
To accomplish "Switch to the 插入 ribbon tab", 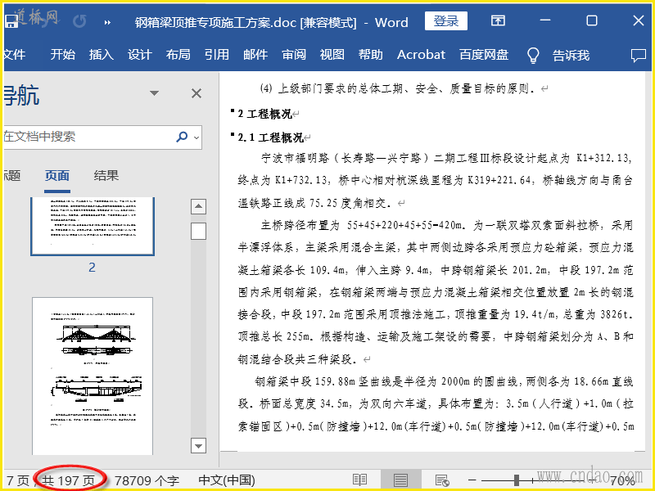I will coord(101,55).
